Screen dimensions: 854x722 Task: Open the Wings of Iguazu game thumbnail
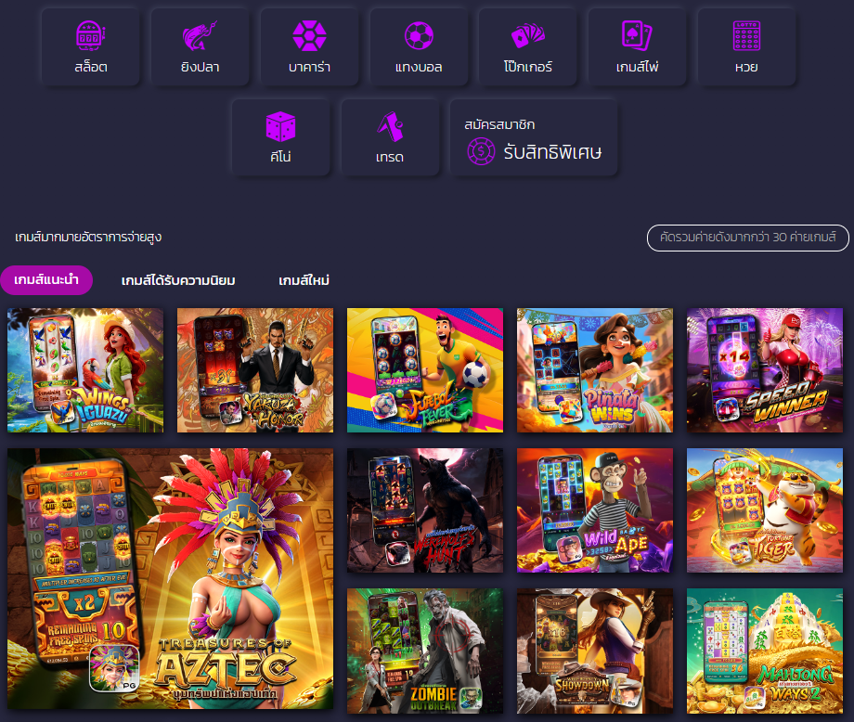[85, 370]
